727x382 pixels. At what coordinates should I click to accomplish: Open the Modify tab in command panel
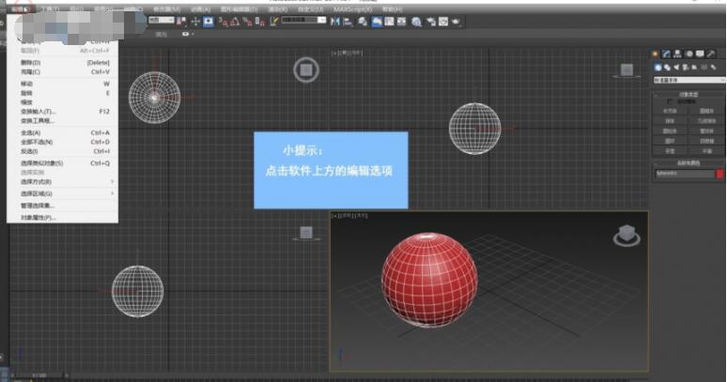(666, 53)
